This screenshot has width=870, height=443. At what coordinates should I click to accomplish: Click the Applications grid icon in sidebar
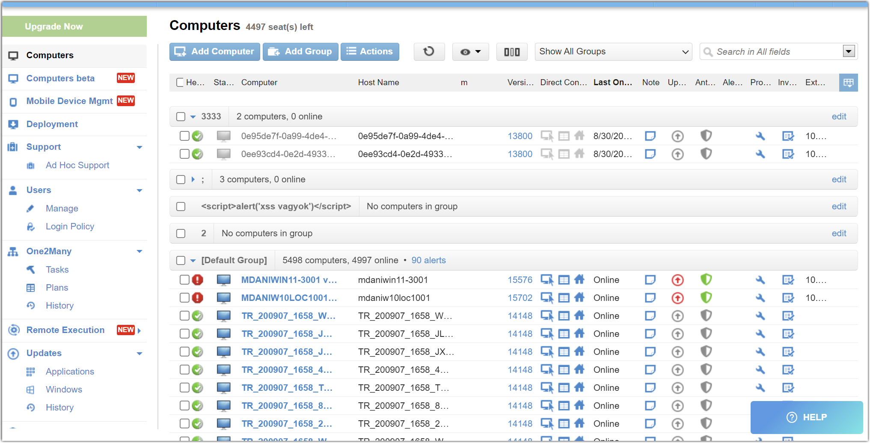(x=30, y=372)
